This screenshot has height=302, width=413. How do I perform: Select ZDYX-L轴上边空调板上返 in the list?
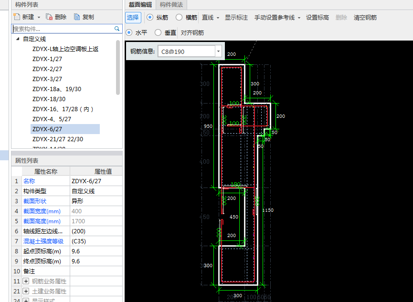pyautogui.click(x=65, y=49)
